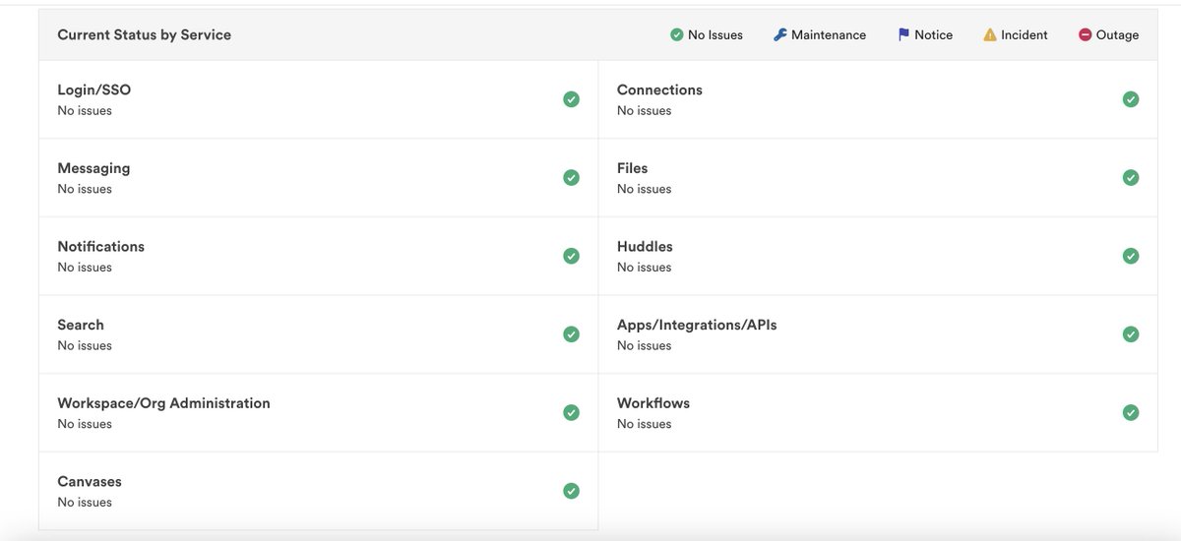Click 'No issues' under Workspace/Org Administration

85,424
